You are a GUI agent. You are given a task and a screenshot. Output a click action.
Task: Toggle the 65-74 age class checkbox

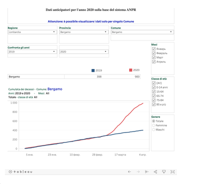[154, 96]
